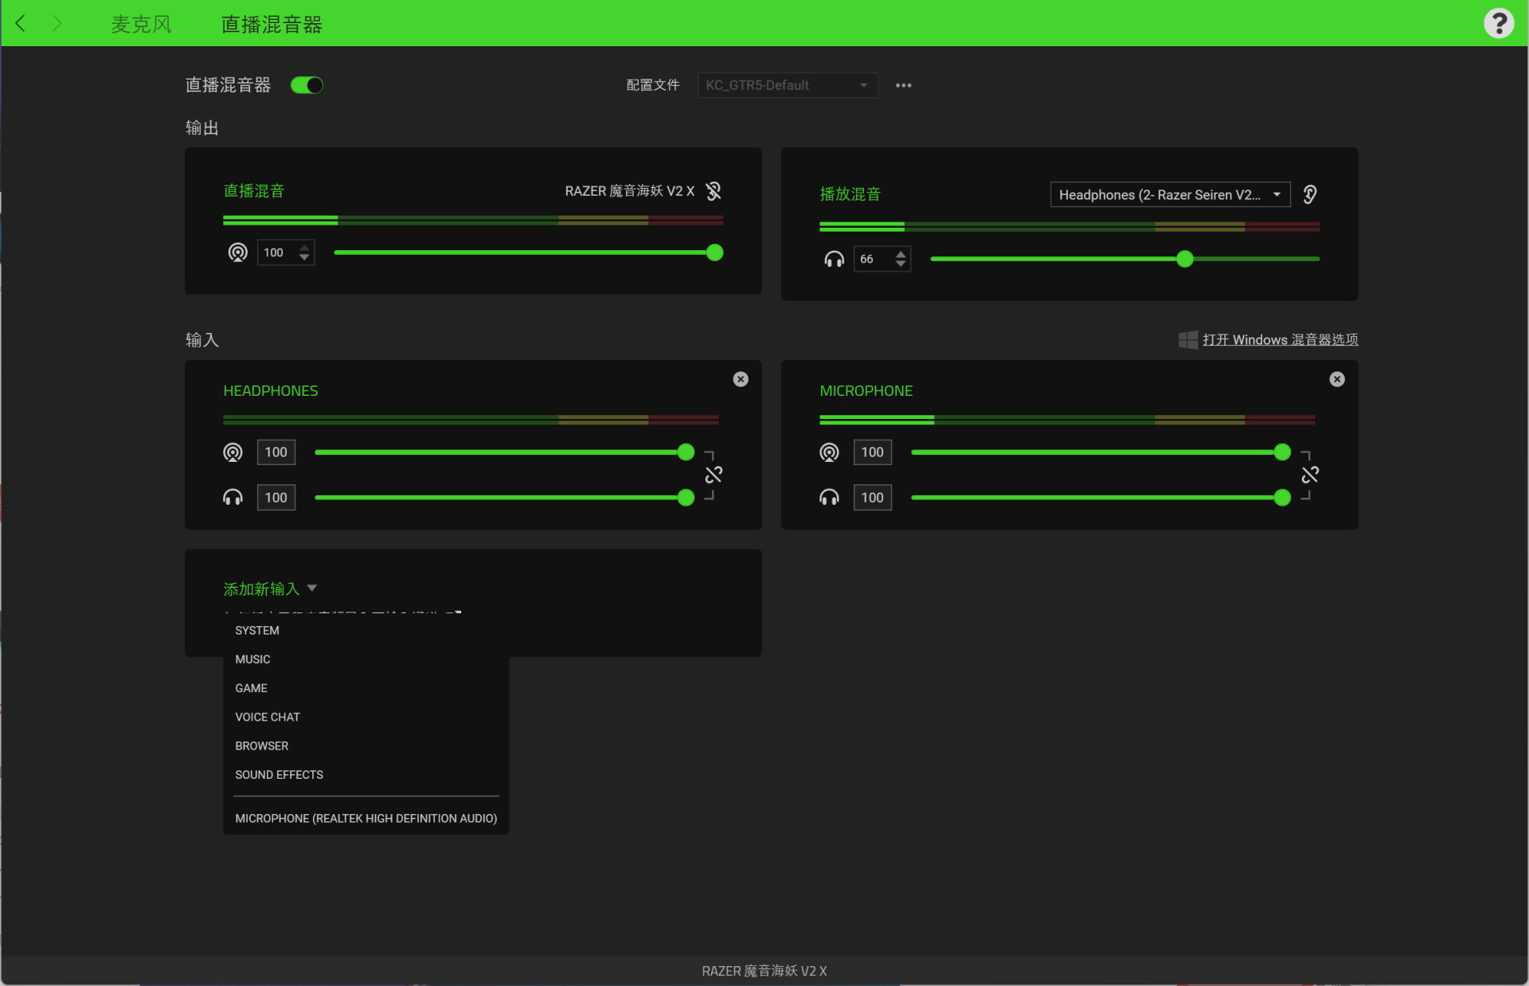1529x986 pixels.
Task: Click the link icon in MICROPHONE sliders
Action: pyautogui.click(x=1310, y=475)
